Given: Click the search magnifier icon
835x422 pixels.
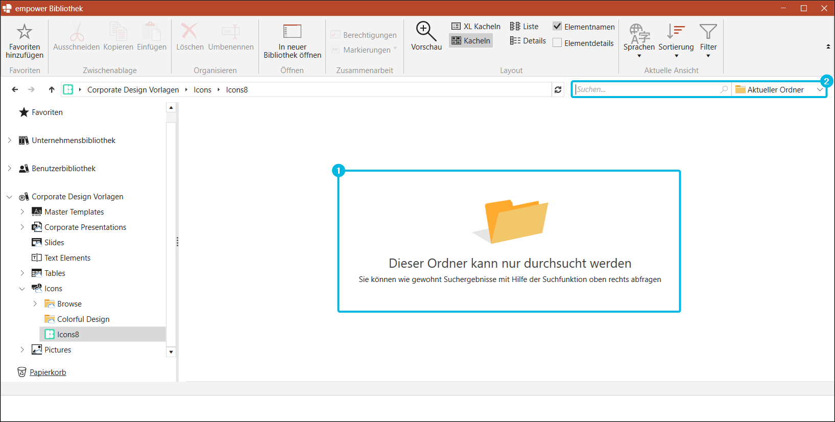Looking at the screenshot, I should [x=724, y=89].
